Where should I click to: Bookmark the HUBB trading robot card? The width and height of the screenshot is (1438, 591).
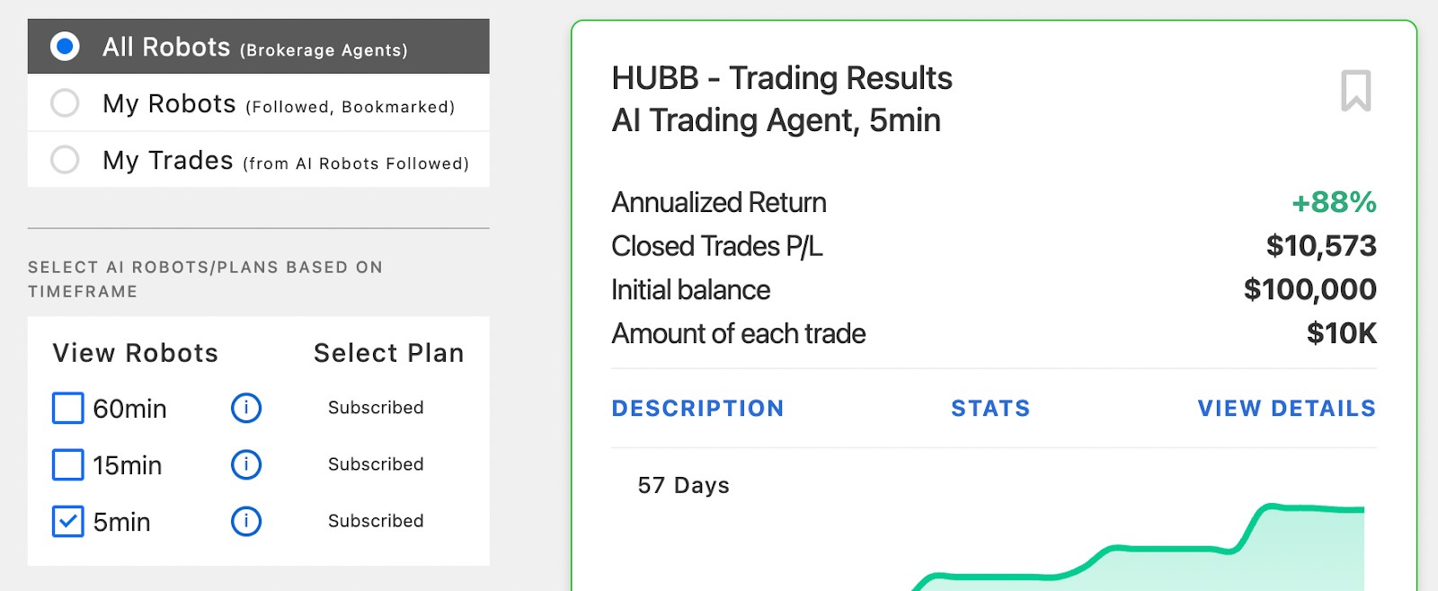(x=1355, y=91)
